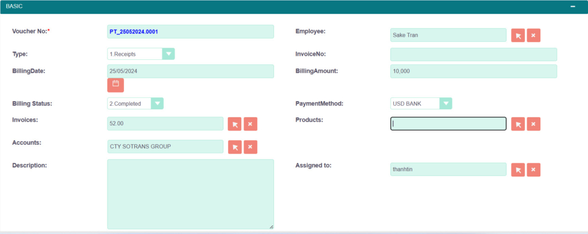Open the BillingDate calendar picker
This screenshot has width=588, height=234.
pyautogui.click(x=115, y=85)
